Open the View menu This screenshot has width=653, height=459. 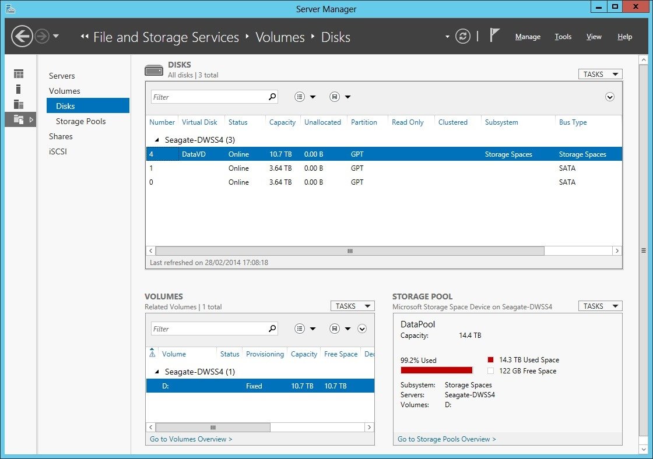point(594,37)
